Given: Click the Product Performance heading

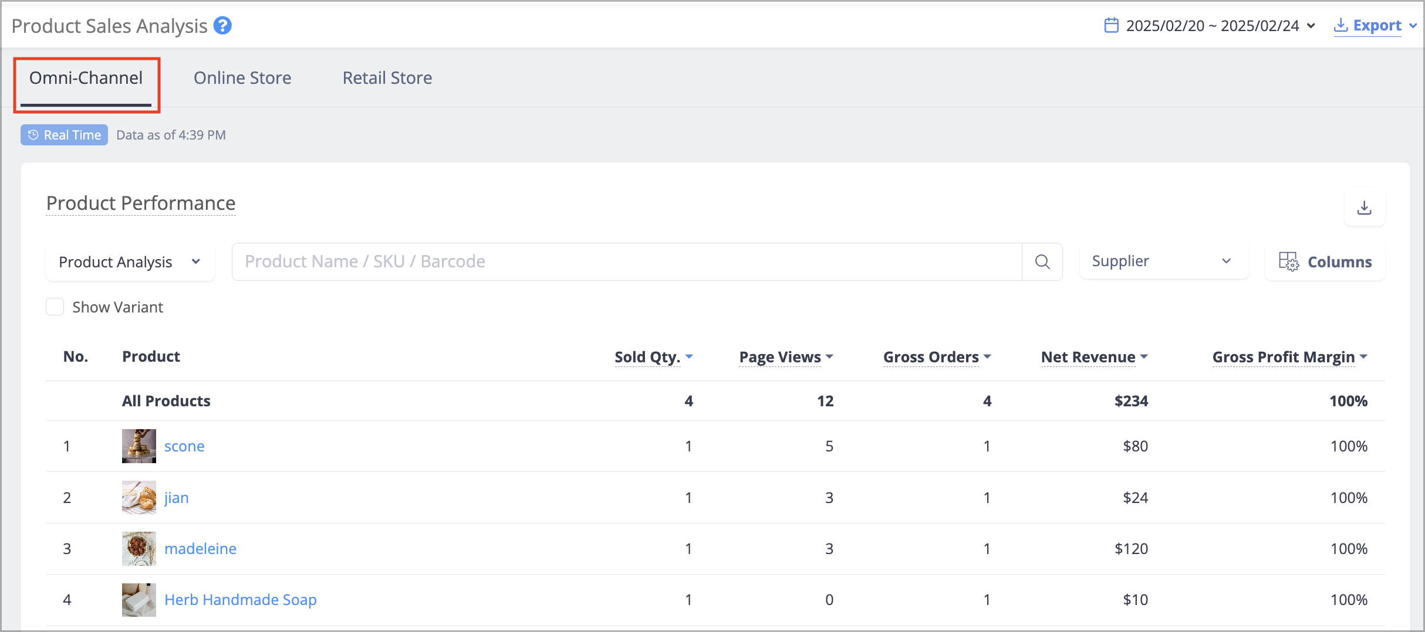Looking at the screenshot, I should click(141, 203).
